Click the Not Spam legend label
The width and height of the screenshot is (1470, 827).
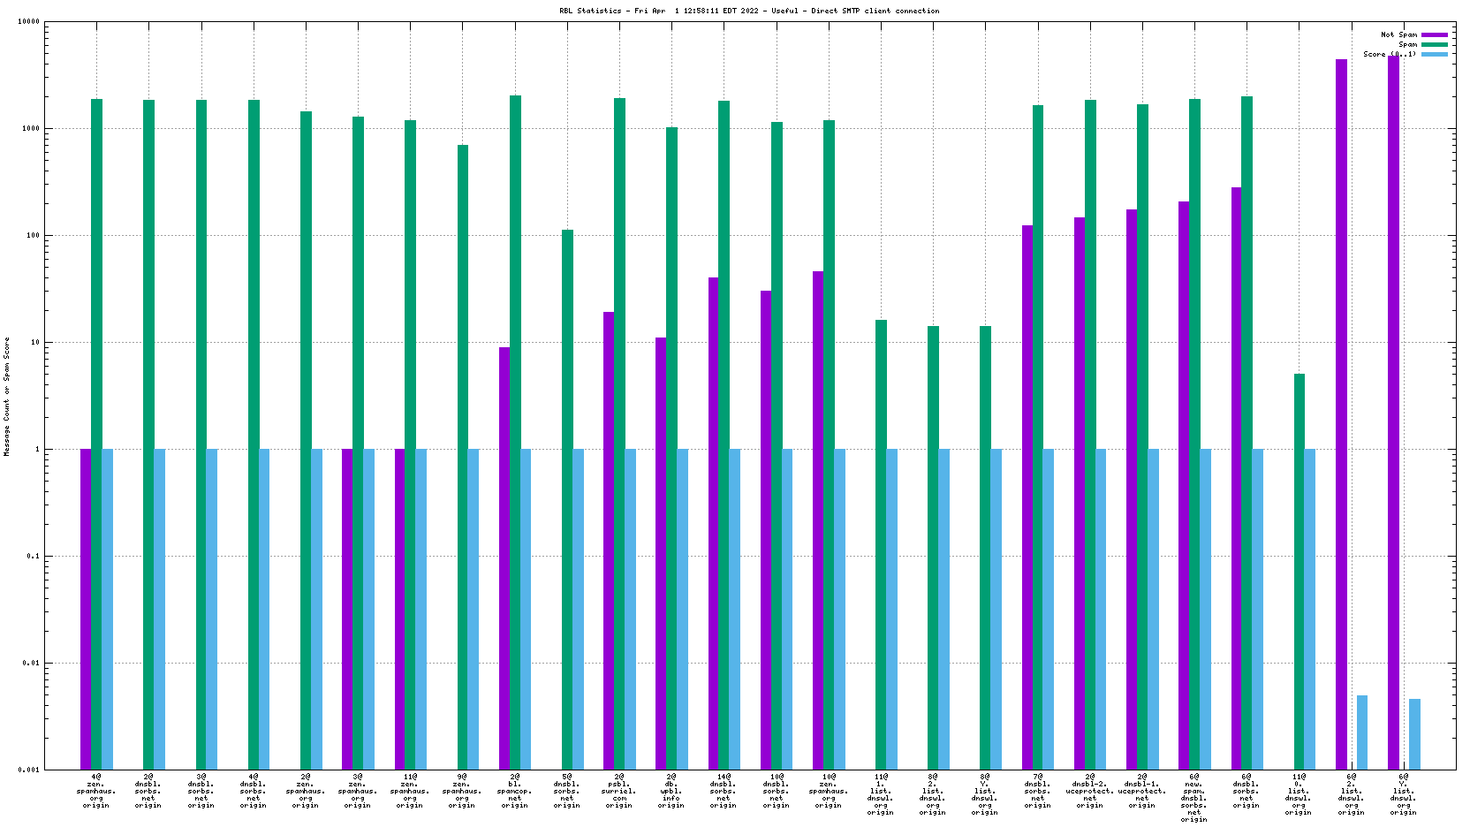point(1398,35)
